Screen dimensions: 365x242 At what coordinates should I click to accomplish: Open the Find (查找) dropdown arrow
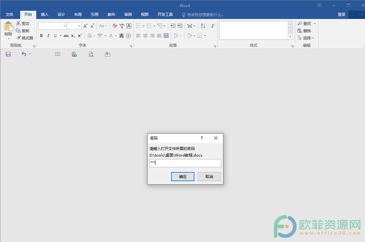315,23
